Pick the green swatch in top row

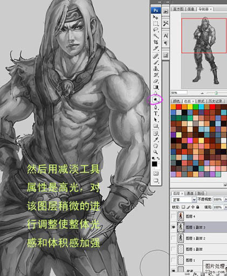click(x=196, y=107)
